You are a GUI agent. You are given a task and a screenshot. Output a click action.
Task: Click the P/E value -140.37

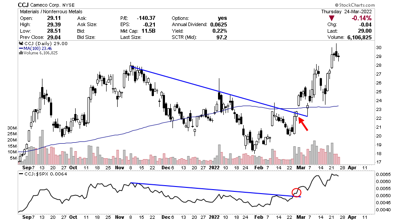(x=146, y=18)
